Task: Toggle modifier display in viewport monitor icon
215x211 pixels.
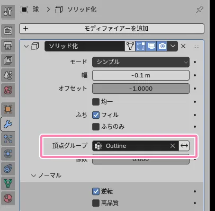Action: tap(151, 46)
